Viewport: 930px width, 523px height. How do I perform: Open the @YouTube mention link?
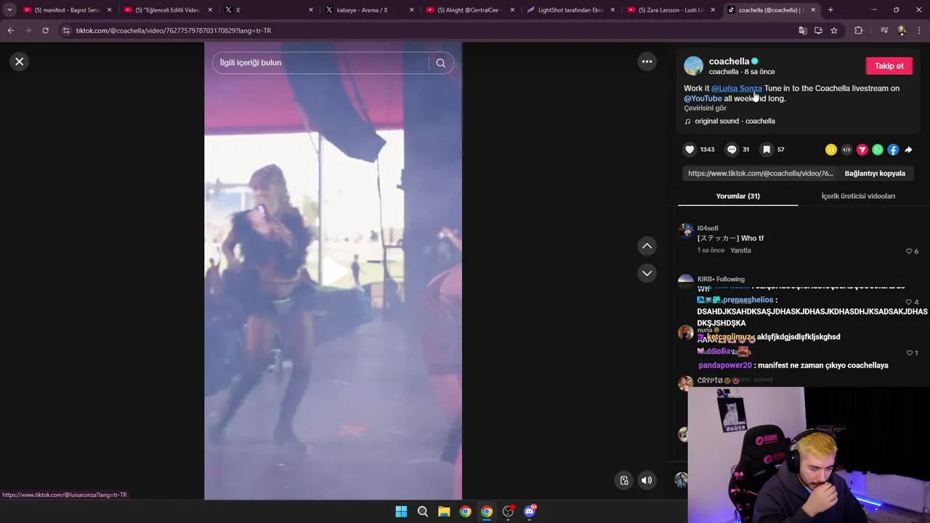click(703, 99)
